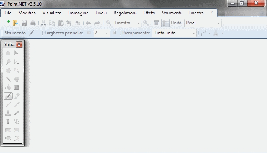Click the Open file folder icon

(15, 23)
